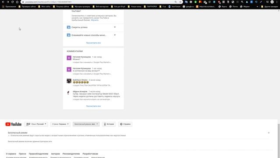Open the Веб мастерская bookmark folder

tap(101, 7)
